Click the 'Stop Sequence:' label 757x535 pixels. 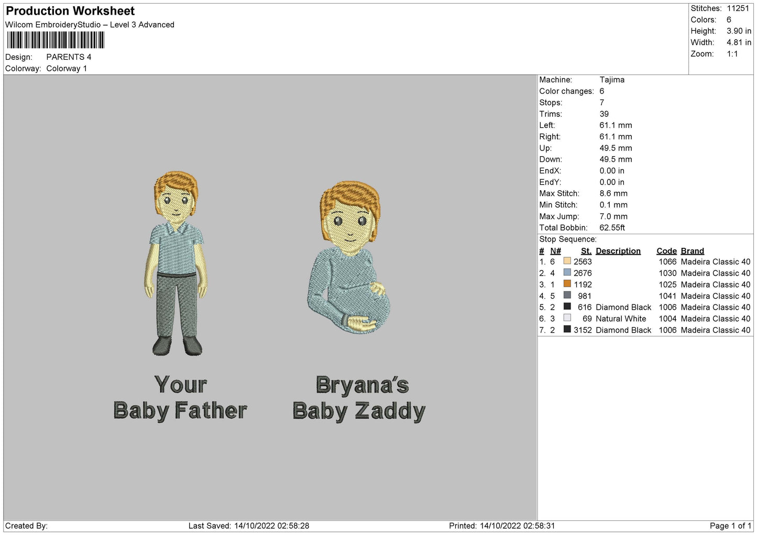tap(568, 239)
